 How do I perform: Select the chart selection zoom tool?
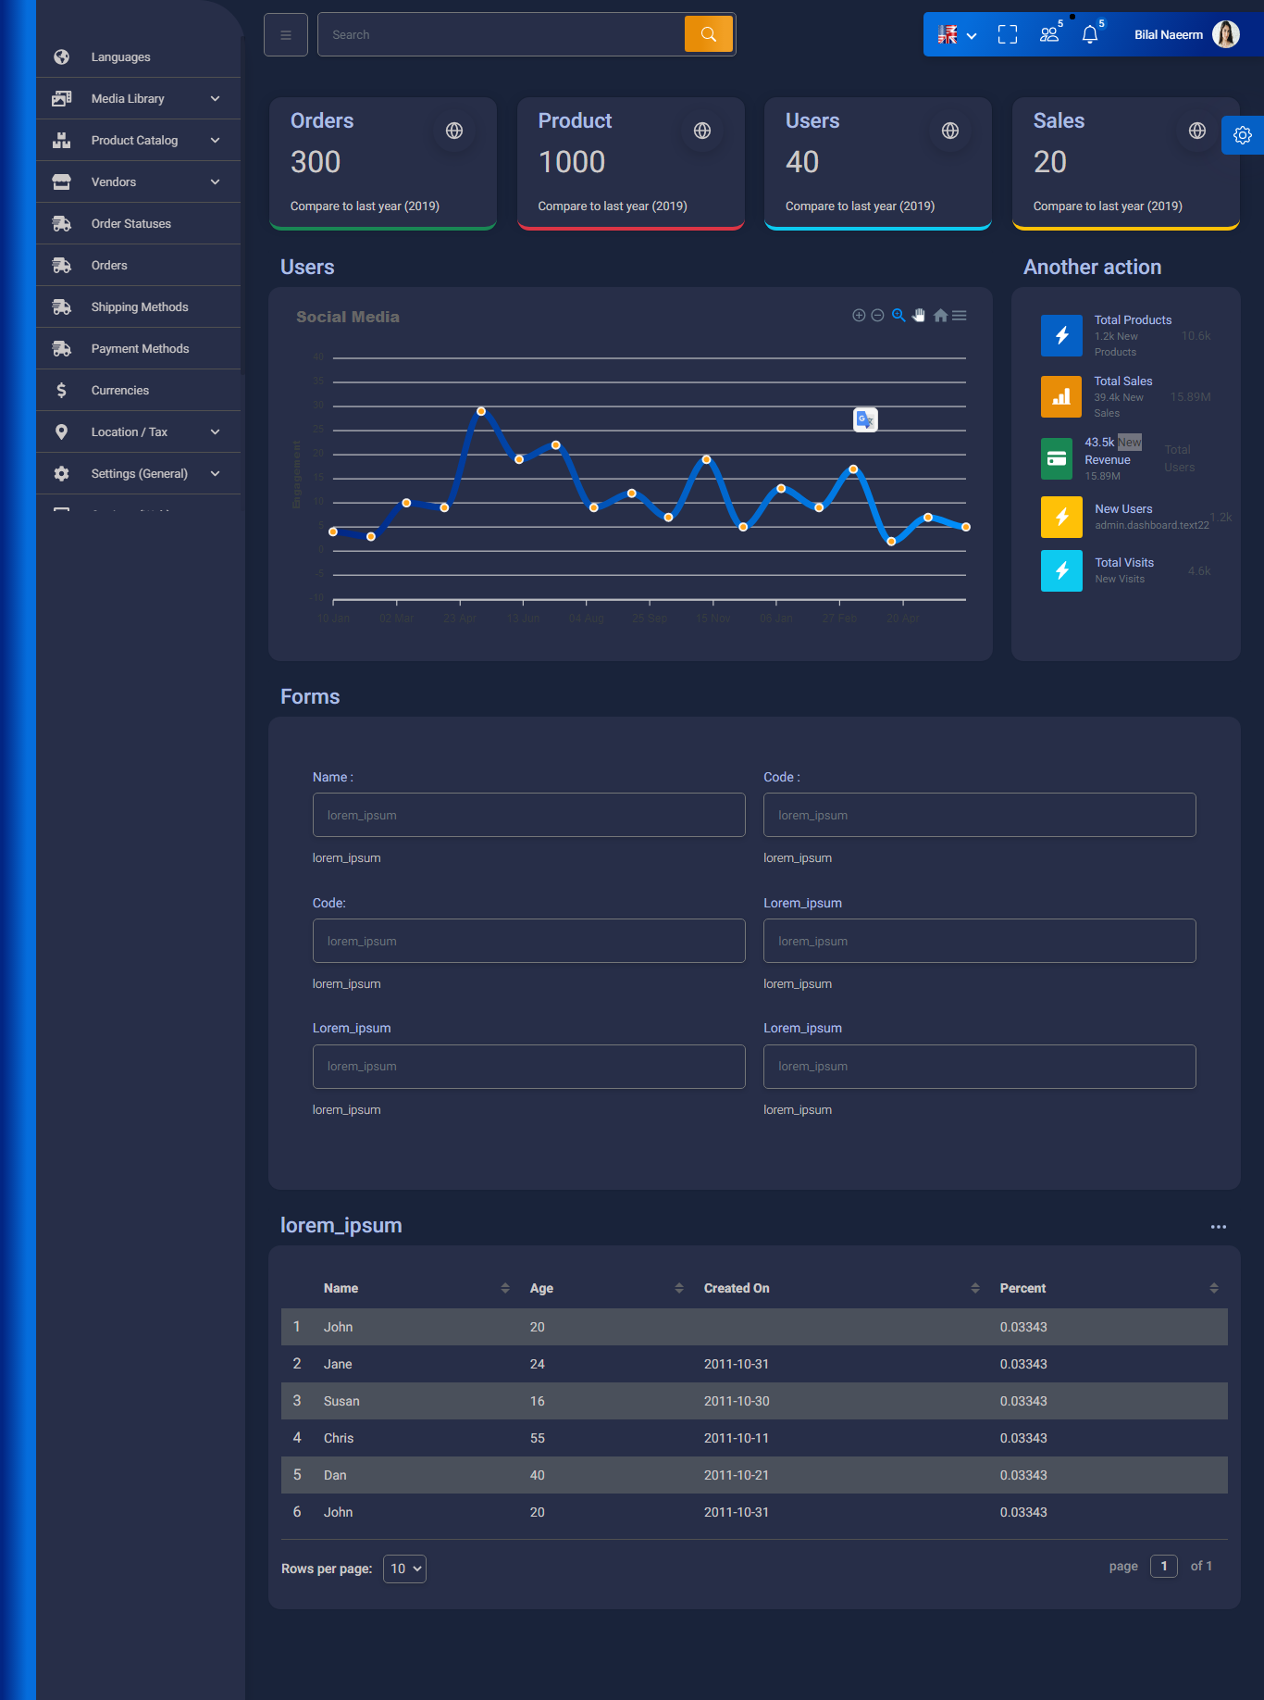click(x=898, y=316)
